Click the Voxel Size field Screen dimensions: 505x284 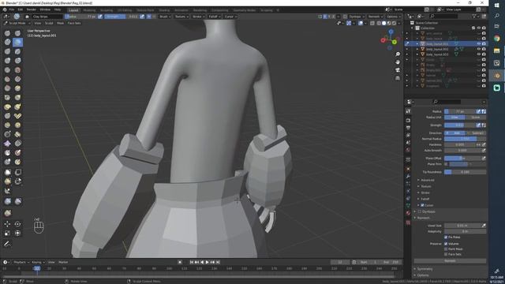tap(462, 226)
